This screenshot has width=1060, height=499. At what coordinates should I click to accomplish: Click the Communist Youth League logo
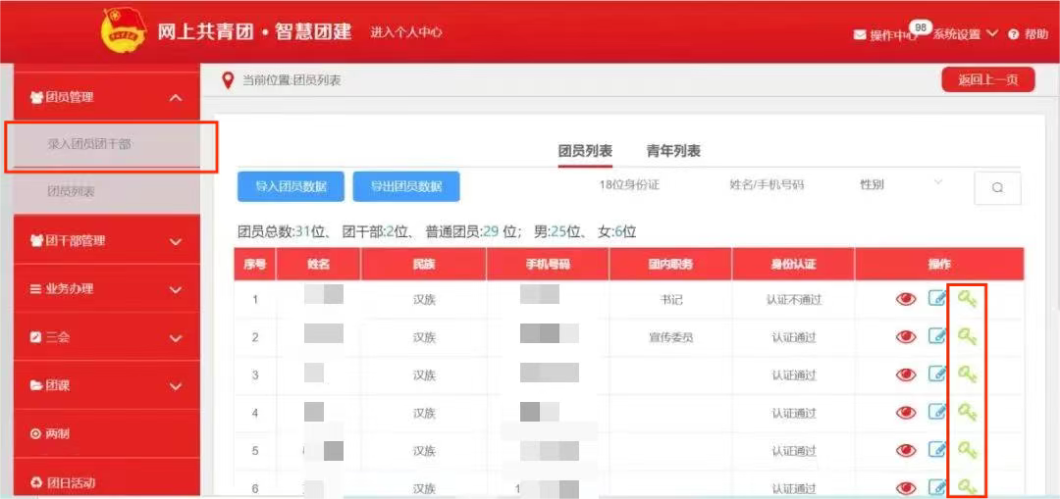124,31
